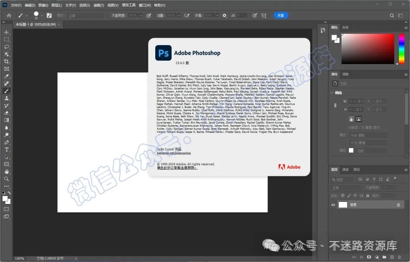Screen dimensions: 410x262
Task: Click the color picker gradient field
Action: [x=367, y=49]
